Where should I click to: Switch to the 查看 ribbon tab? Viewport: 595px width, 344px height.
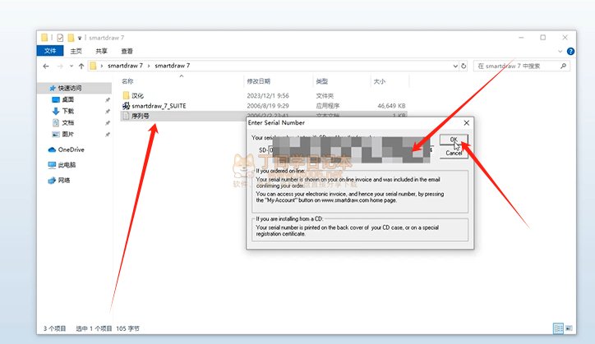click(x=127, y=51)
